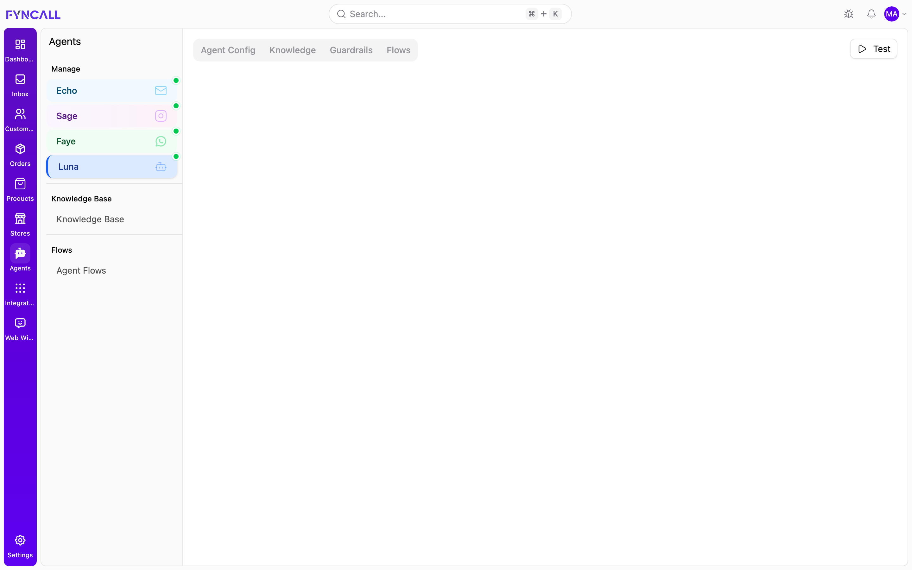Image resolution: width=912 pixels, height=570 pixels.
Task: Click the Luna green status dot
Action: 176,156
